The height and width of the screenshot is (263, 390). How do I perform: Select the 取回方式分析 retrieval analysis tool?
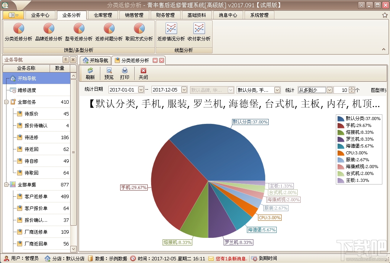tap(139, 32)
